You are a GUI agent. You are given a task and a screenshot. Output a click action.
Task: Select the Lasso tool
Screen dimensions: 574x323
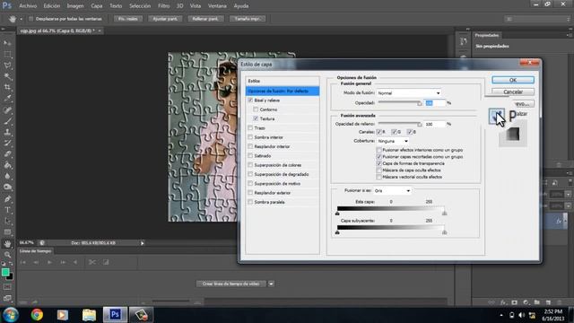click(7, 65)
